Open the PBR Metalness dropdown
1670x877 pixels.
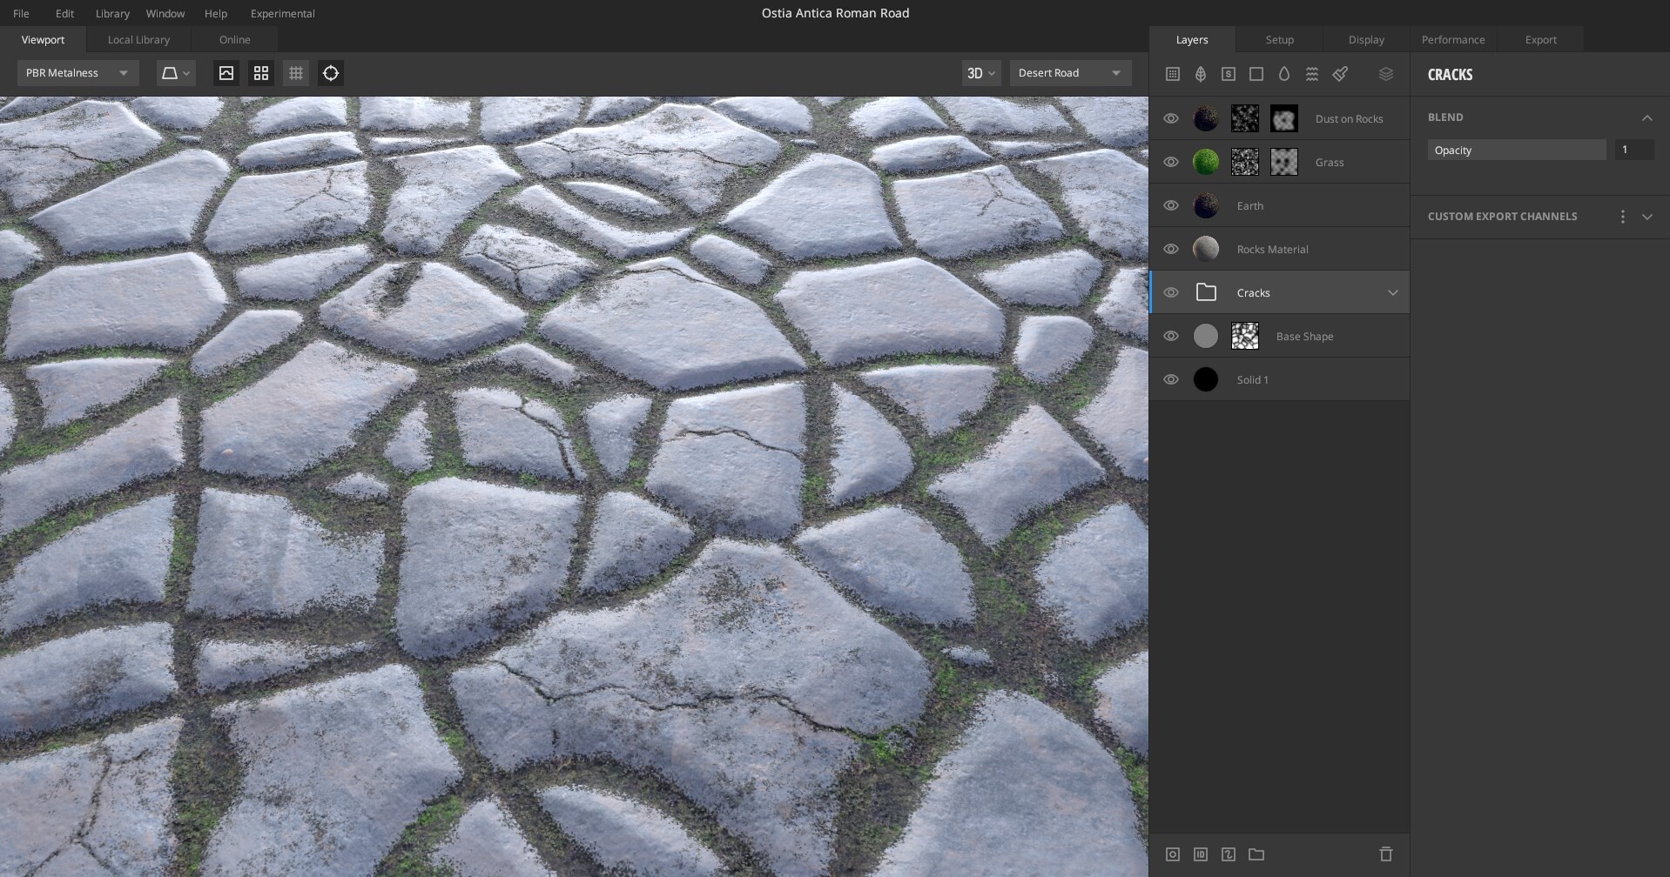click(77, 72)
